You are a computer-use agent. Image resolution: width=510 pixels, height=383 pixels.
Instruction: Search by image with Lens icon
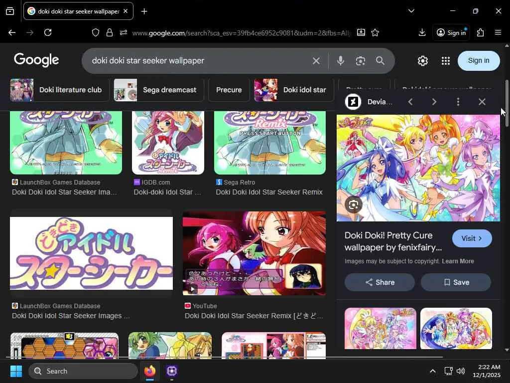361,61
